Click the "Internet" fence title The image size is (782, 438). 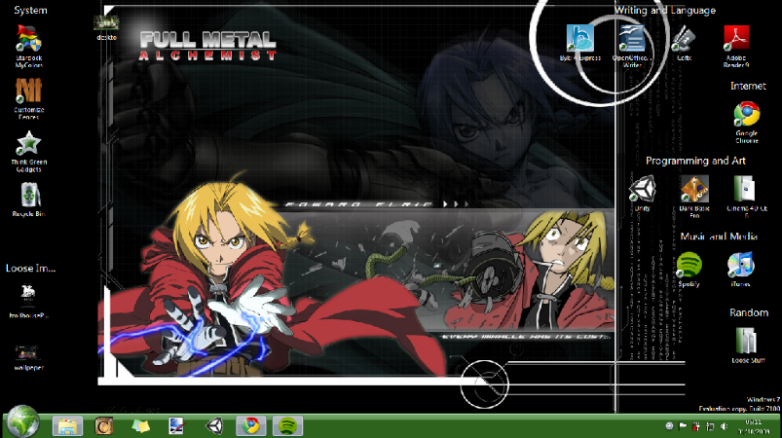(x=748, y=86)
